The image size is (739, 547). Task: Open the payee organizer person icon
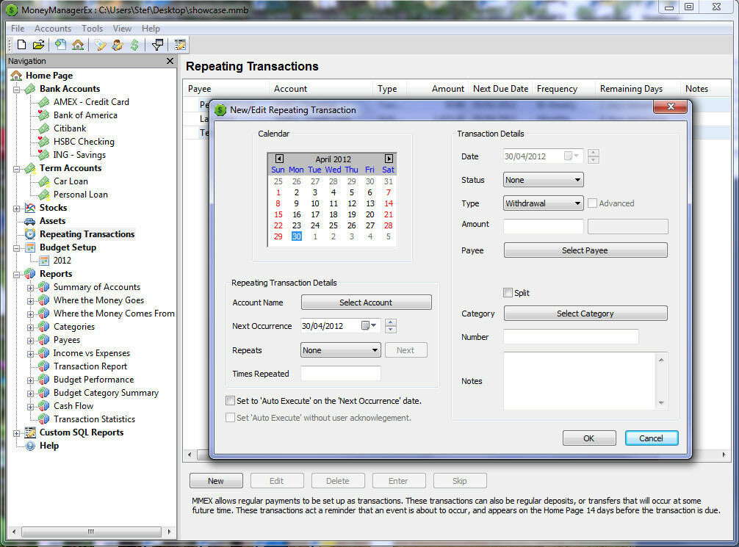(x=118, y=45)
